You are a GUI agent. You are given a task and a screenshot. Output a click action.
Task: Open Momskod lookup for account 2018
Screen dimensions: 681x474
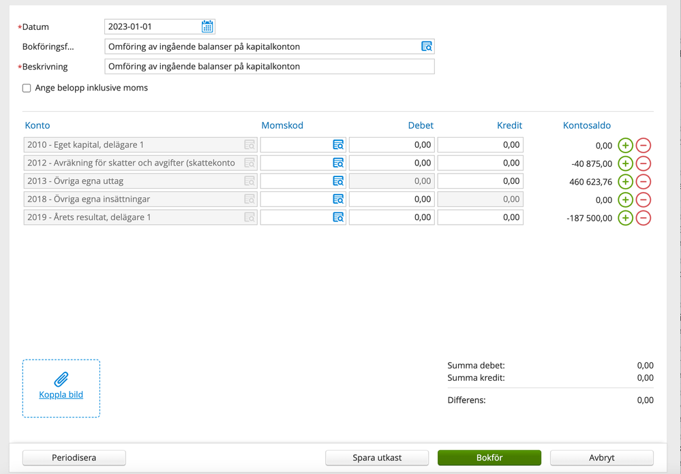[x=338, y=200]
